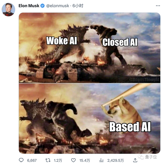Click the @BogusThought watermark text
The image size is (162, 164).
(x=144, y=80)
